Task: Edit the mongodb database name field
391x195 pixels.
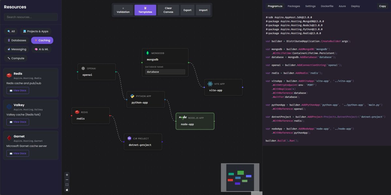Action: click(x=165, y=72)
